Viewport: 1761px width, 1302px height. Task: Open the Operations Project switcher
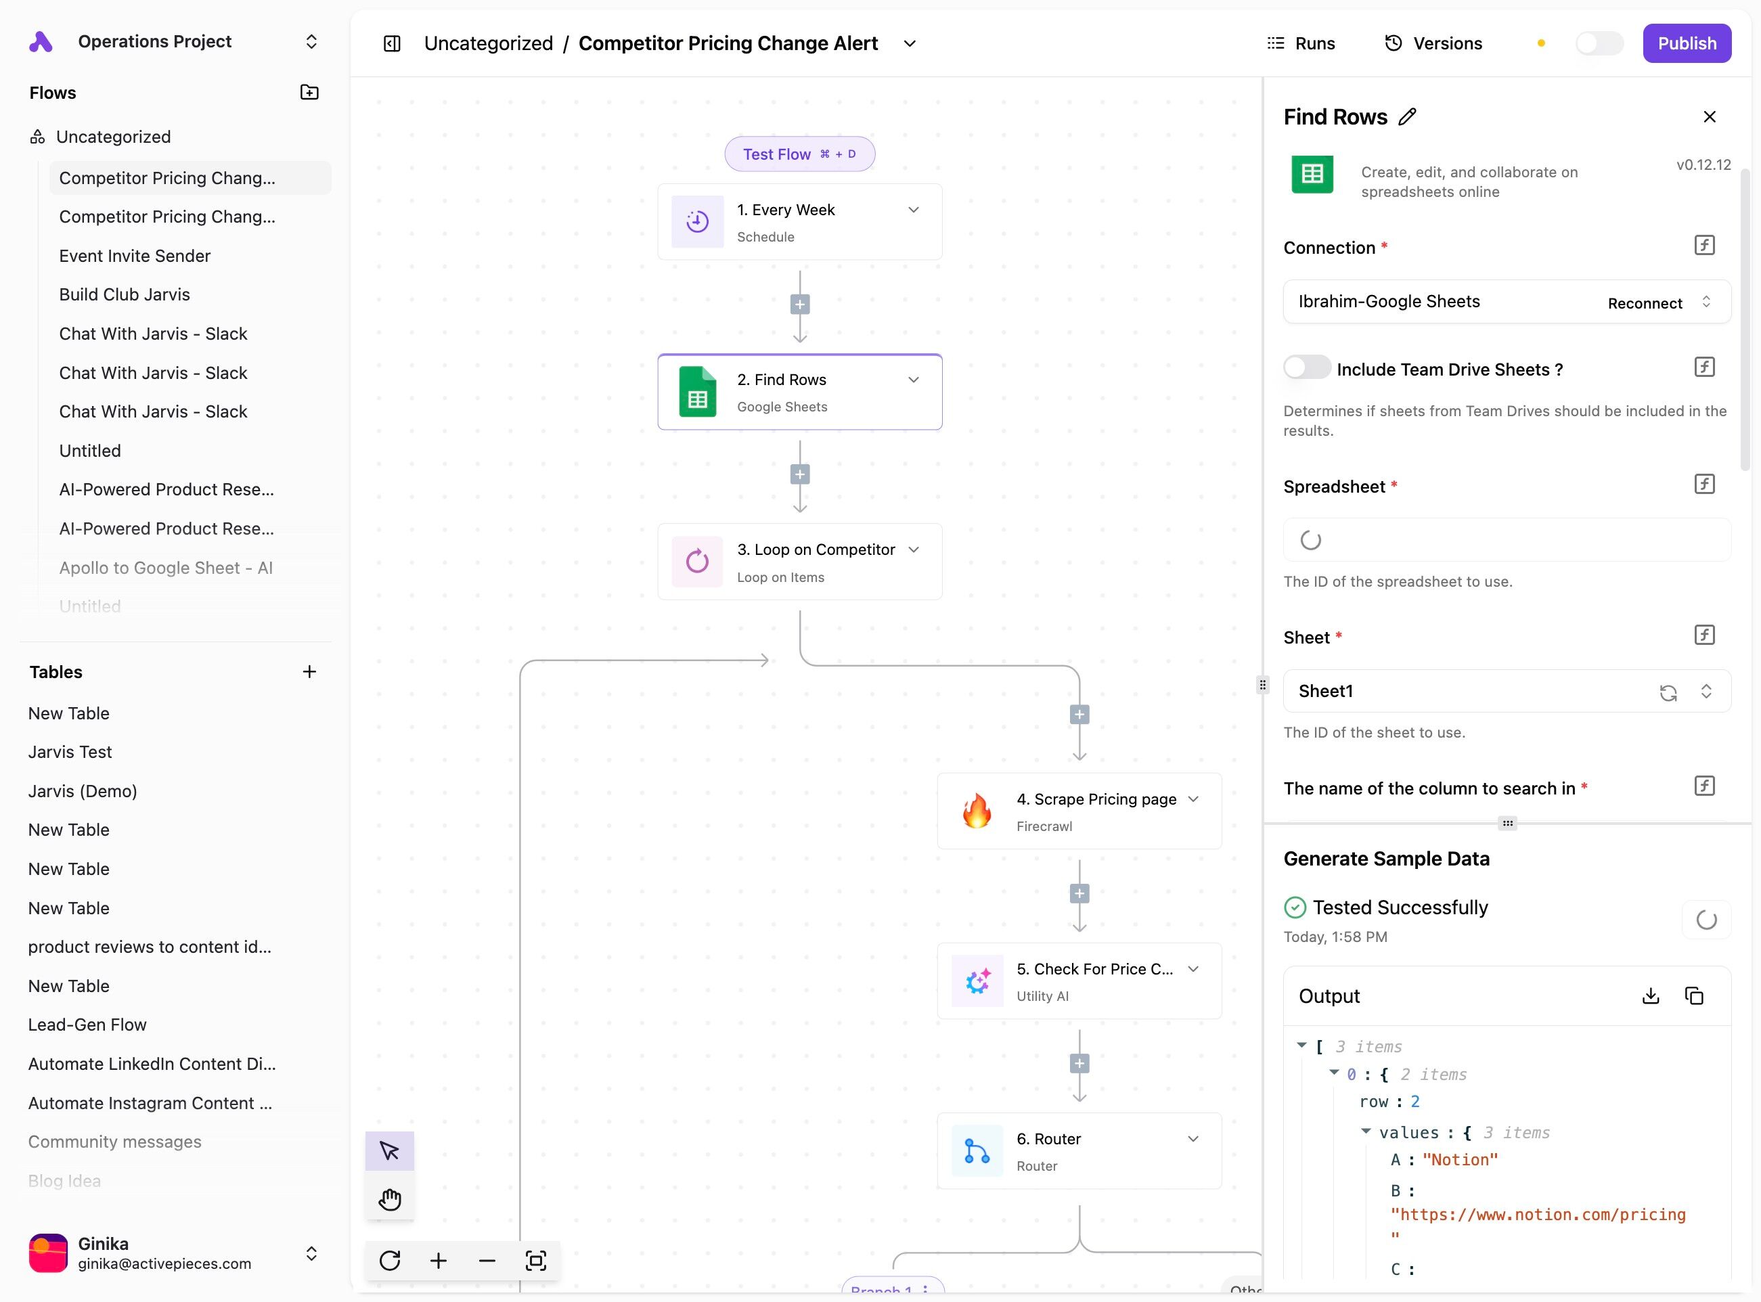click(311, 41)
